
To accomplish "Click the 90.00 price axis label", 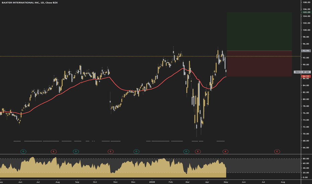I will click(306, 65).
